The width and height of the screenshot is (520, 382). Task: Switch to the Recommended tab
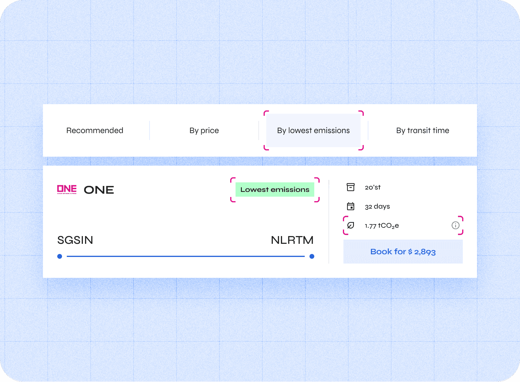click(x=95, y=130)
